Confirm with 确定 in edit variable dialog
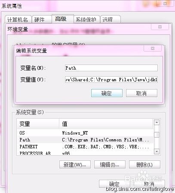Image resolution: width=175 pixels, height=193 pixels. (107, 93)
